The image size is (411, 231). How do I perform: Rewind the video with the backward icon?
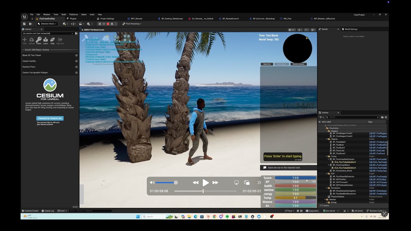pyautogui.click(x=196, y=183)
